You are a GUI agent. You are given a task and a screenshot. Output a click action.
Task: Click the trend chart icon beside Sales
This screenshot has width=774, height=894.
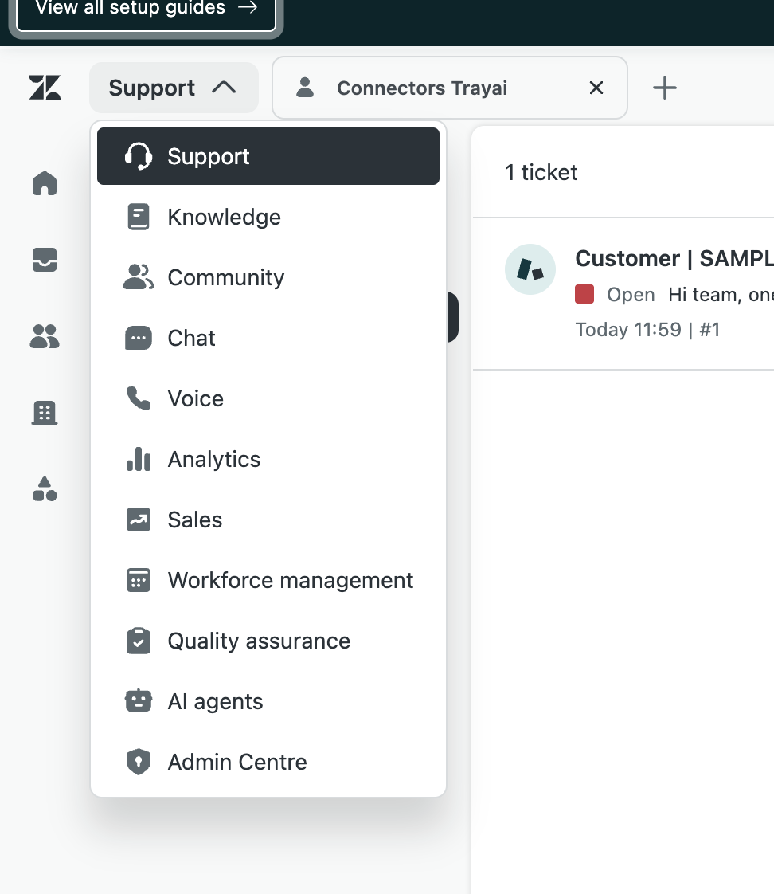click(x=139, y=520)
